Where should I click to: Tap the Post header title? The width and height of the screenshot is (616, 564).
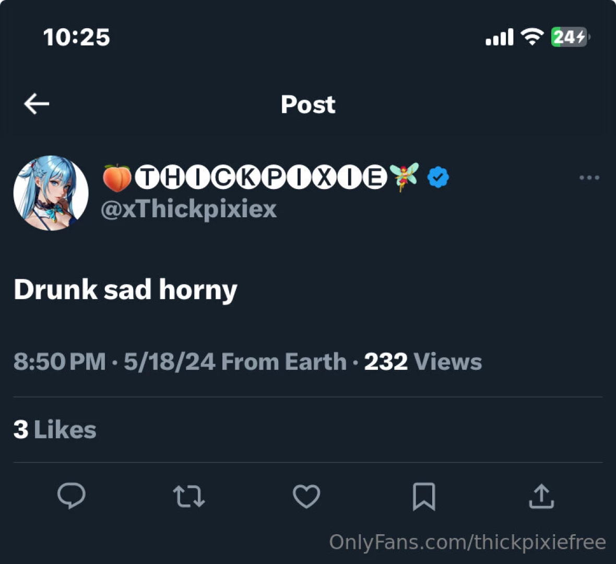click(x=308, y=104)
